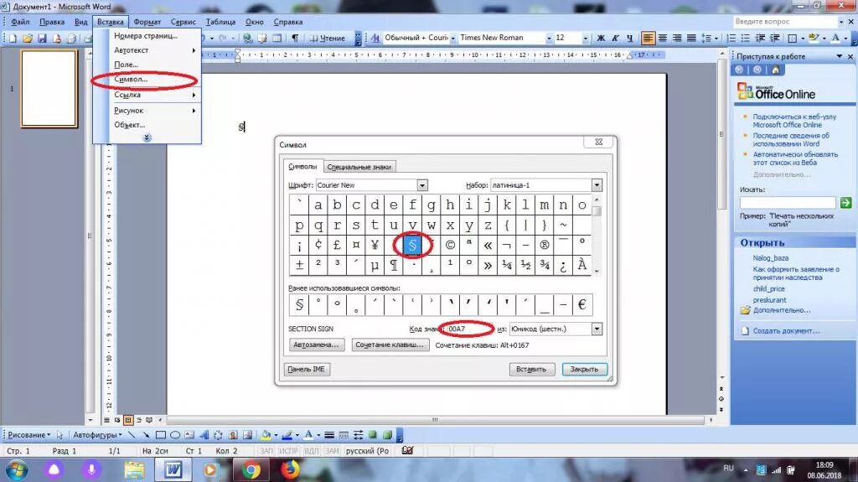Click the Создать документ... link

click(x=786, y=331)
